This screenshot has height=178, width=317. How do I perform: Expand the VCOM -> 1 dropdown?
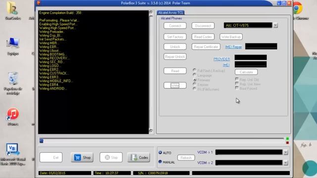coord(286,152)
